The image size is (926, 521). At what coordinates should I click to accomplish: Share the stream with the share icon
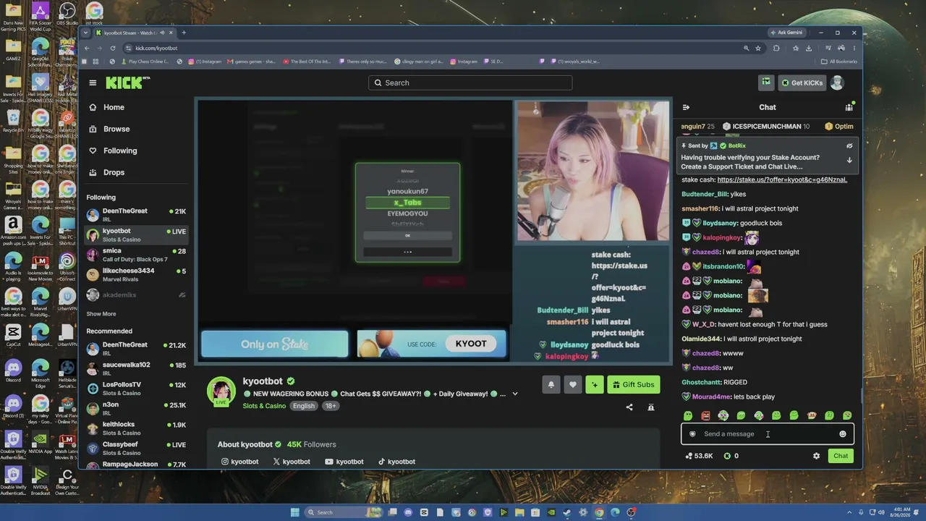(x=629, y=407)
